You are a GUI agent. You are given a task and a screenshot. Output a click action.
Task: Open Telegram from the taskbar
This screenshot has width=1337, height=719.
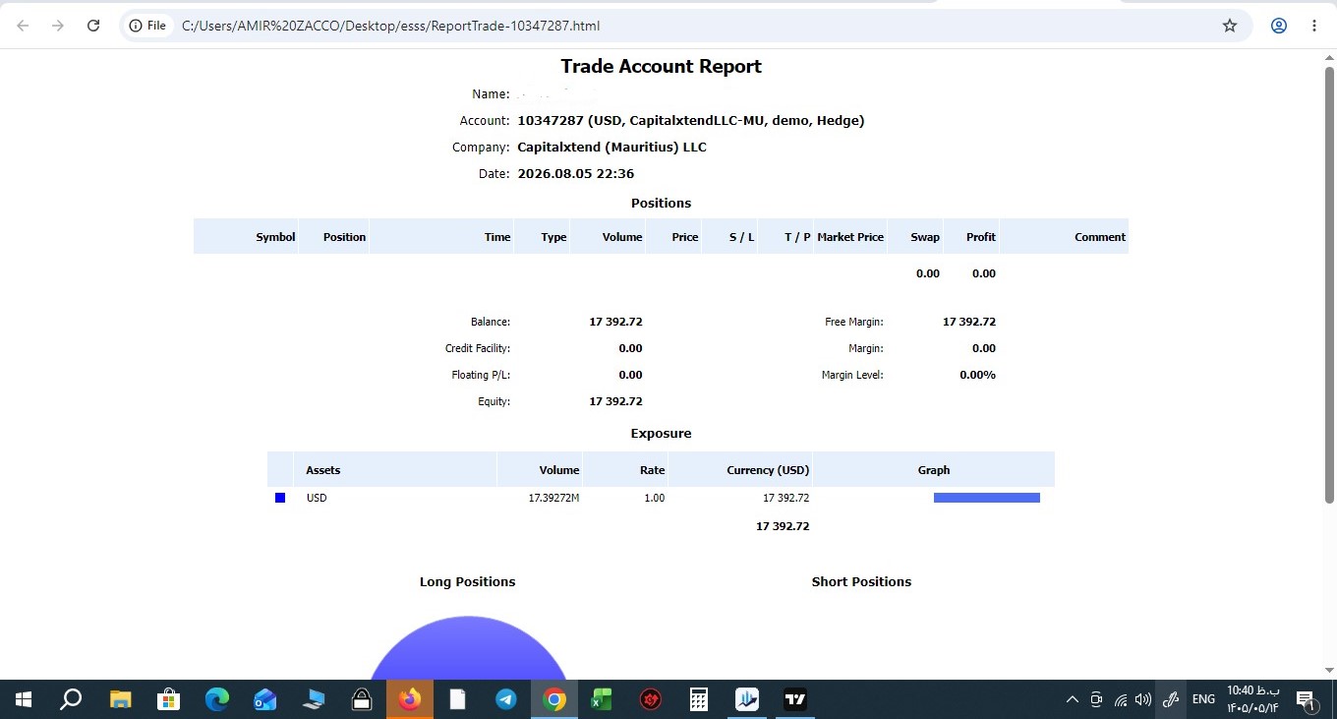click(x=506, y=699)
